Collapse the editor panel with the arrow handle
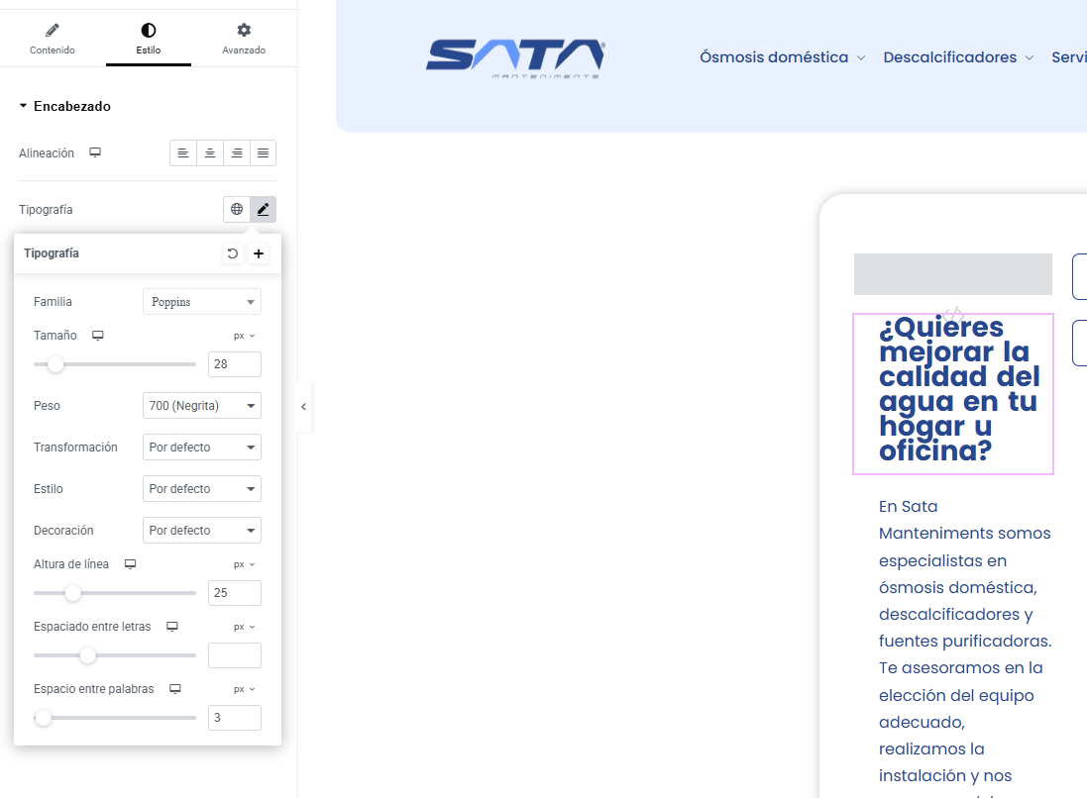The image size is (1087, 798). pyautogui.click(x=303, y=407)
